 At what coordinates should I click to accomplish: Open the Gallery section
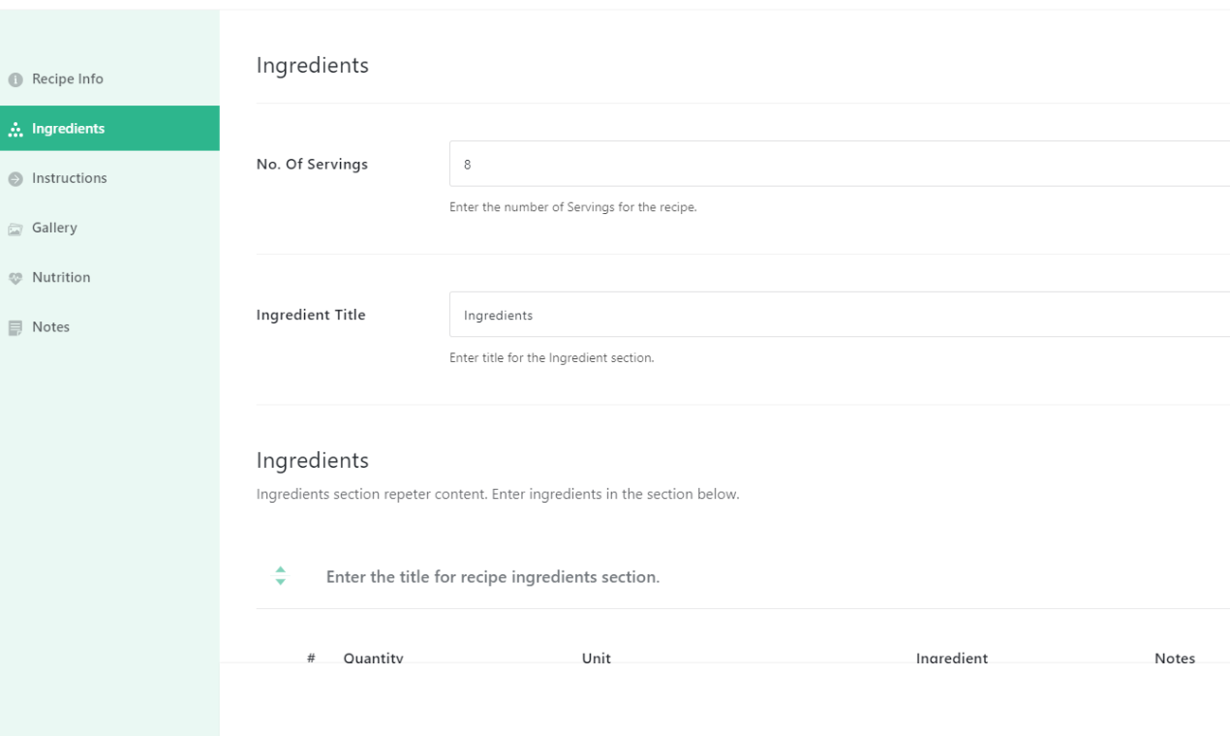point(54,227)
